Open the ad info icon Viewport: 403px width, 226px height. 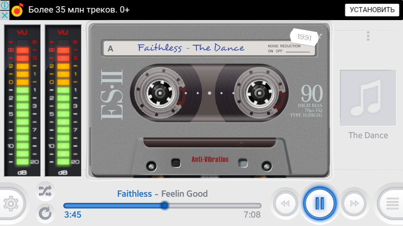coord(5,5)
